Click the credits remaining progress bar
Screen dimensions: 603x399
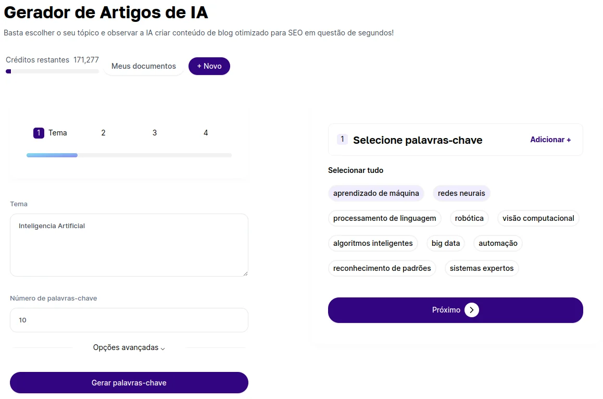(52, 71)
